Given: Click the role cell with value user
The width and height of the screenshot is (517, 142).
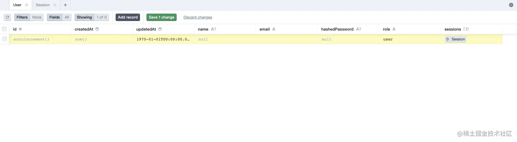Looking at the screenshot, I should [x=410, y=39].
